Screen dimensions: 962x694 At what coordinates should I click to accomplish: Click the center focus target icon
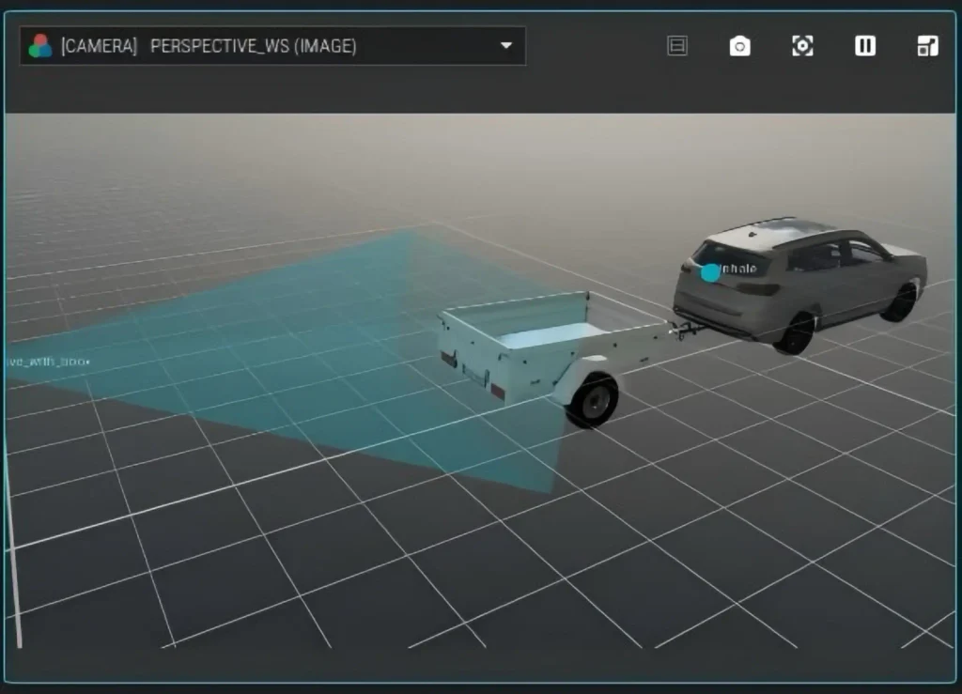(x=802, y=46)
